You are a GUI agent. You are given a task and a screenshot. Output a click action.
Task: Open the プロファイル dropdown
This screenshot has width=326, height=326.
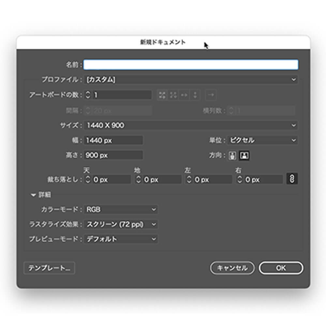pos(191,79)
